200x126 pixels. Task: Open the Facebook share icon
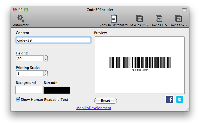pyautogui.click(x=170, y=99)
